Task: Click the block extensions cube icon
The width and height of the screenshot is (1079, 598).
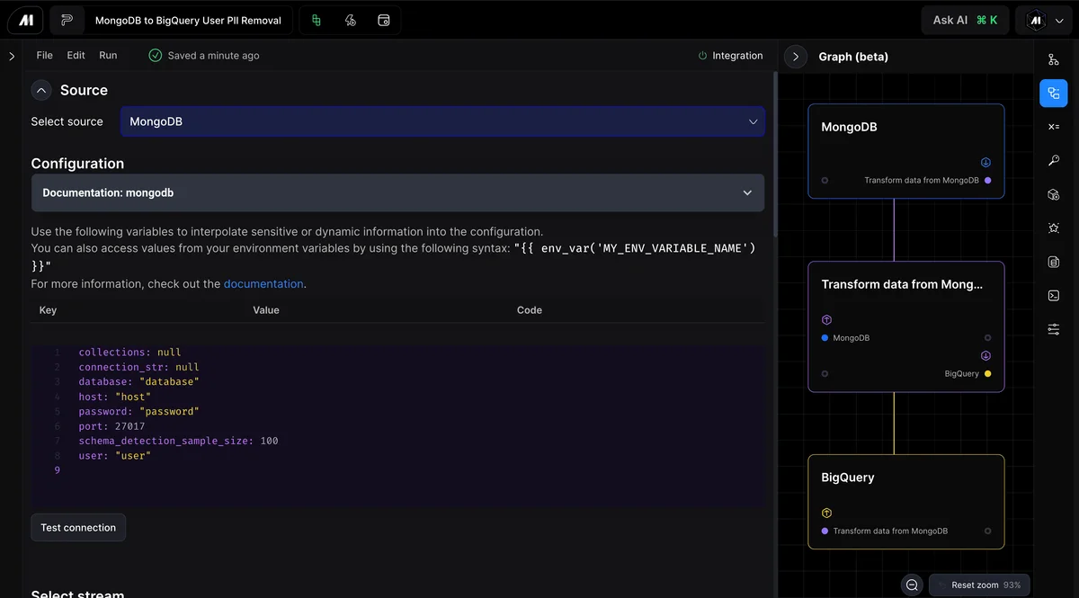Action: (1053, 194)
